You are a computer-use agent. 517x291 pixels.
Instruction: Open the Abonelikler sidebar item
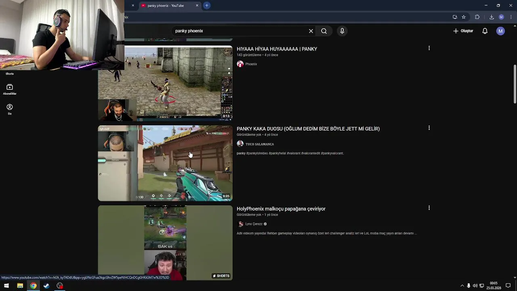point(10,89)
